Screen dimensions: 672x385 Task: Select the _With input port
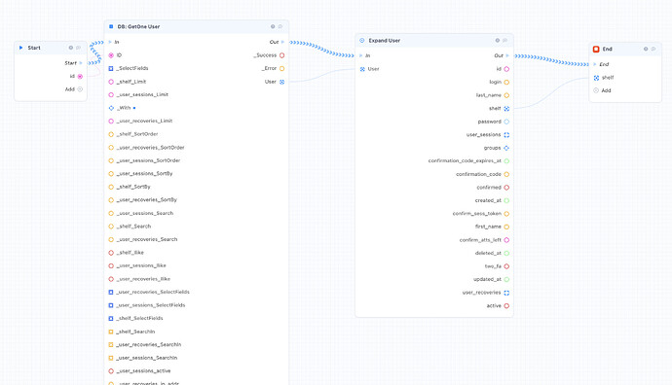coord(111,108)
